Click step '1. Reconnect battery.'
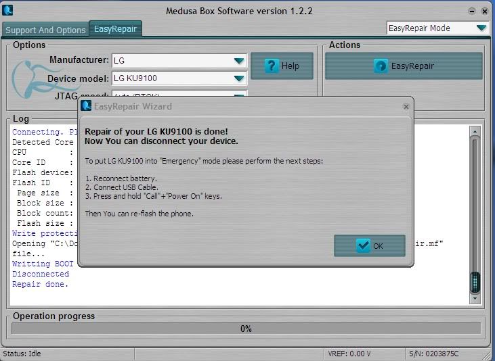This screenshot has height=361, width=495. (x=121, y=178)
